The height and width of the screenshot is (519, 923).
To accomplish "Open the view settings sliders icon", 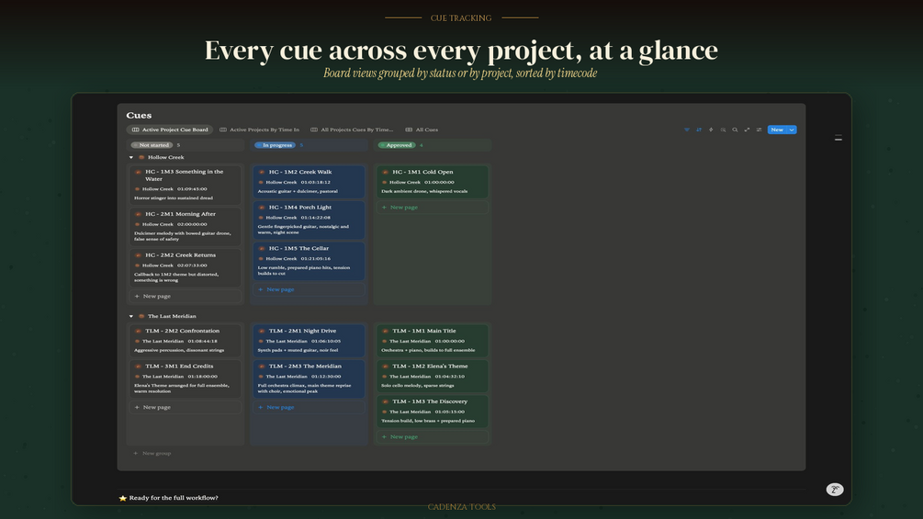I will pos(759,130).
